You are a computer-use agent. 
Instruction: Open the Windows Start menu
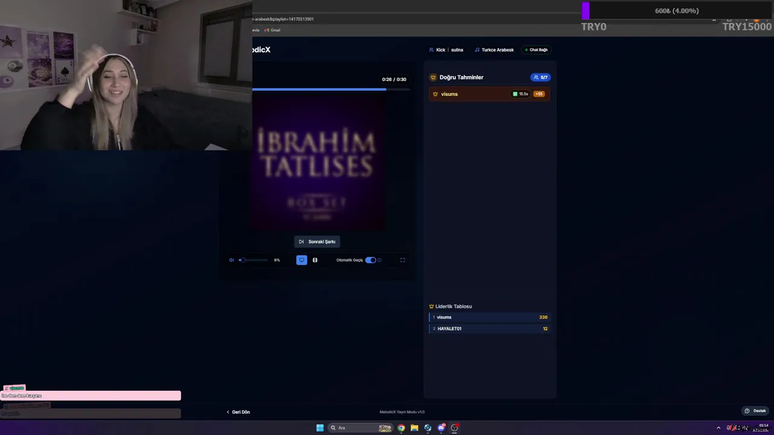320,428
